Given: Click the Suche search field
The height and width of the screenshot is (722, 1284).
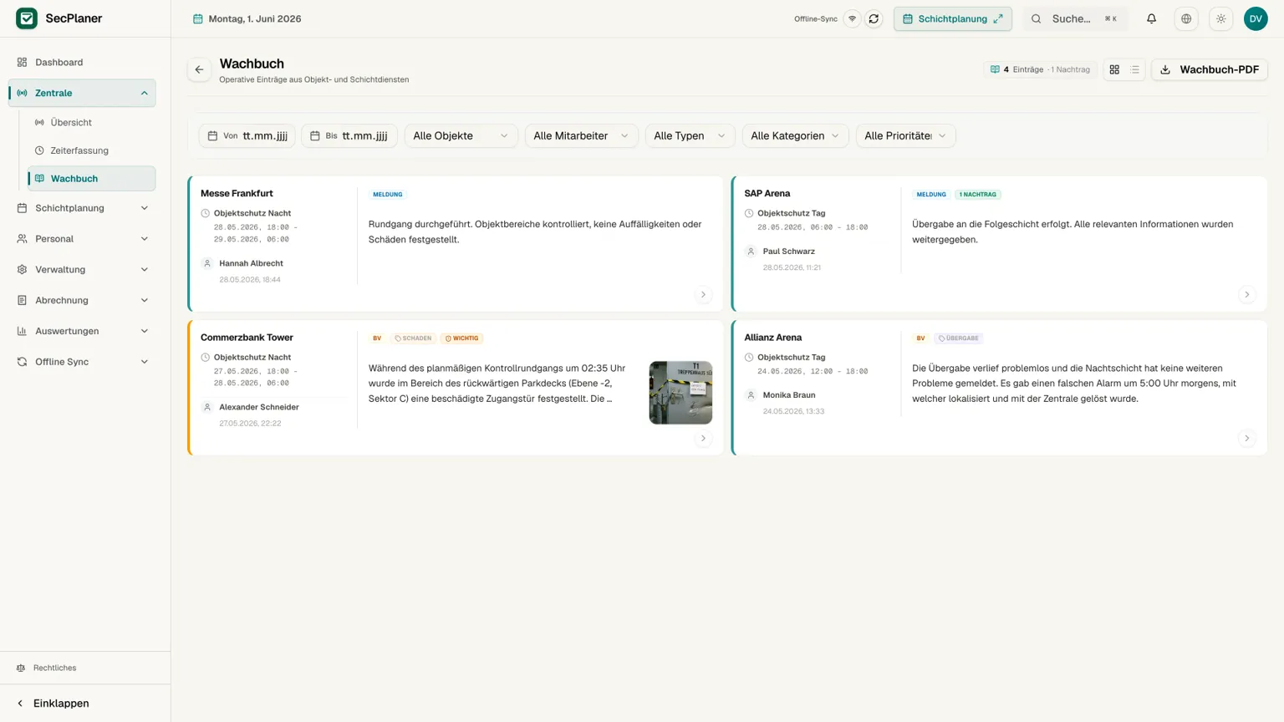Looking at the screenshot, I should pyautogui.click(x=1075, y=18).
